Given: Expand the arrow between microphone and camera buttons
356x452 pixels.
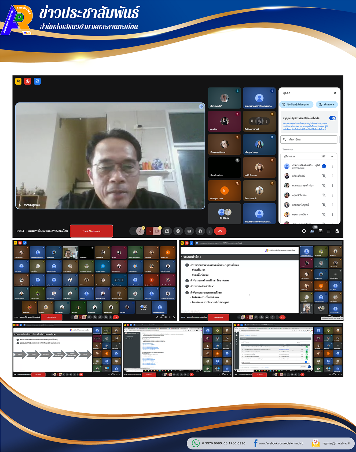Looking at the screenshot, I should pos(150,231).
